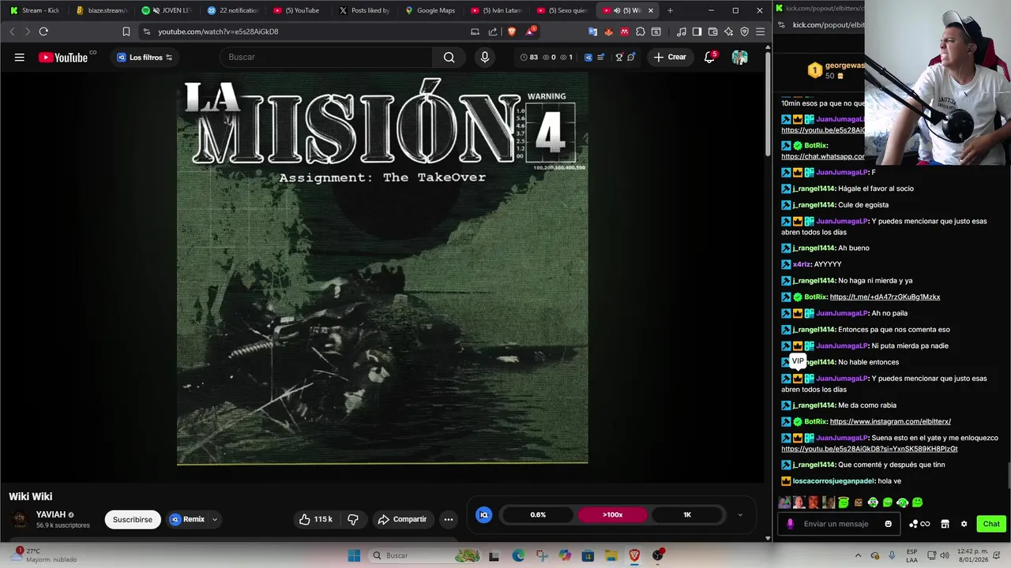Image resolution: width=1011 pixels, height=568 pixels.
Task: Show hidden system tray icons chevron
Action: [x=859, y=555]
